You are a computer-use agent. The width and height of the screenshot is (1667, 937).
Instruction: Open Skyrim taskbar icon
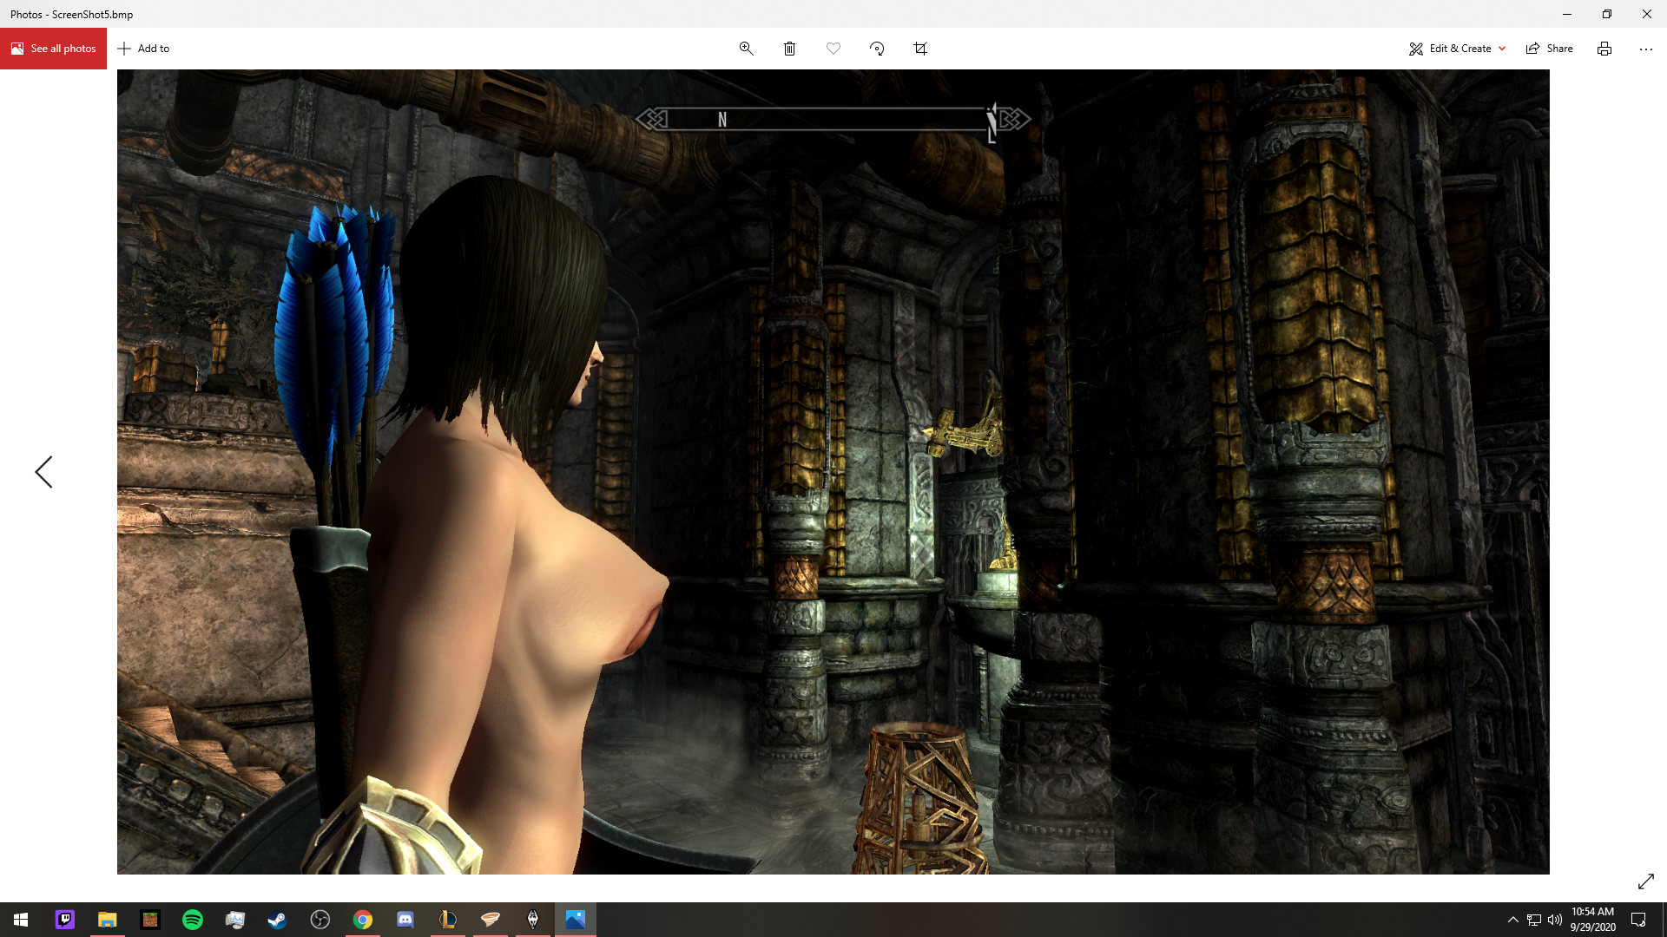[x=533, y=920]
